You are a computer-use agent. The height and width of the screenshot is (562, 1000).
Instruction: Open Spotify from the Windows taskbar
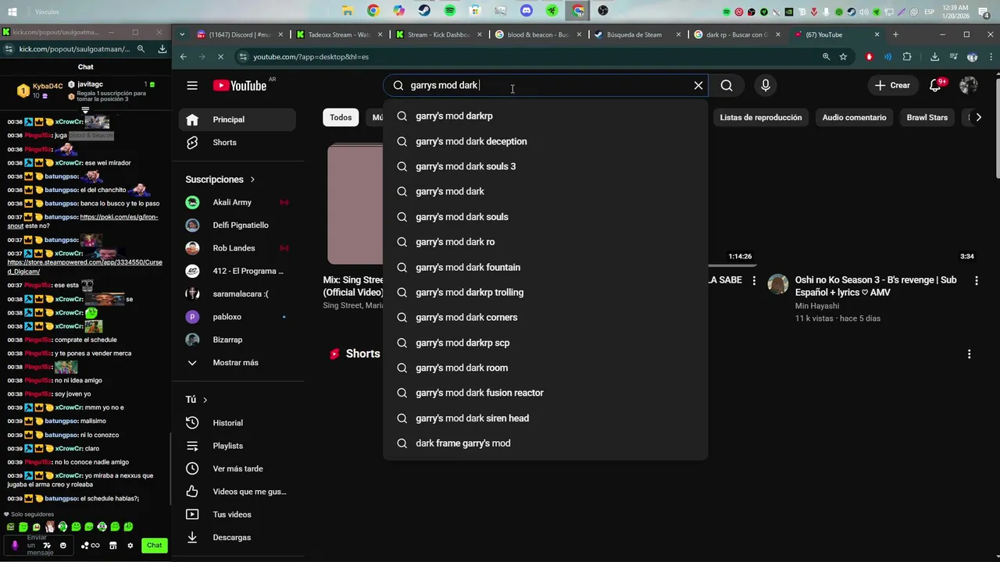[x=450, y=11]
